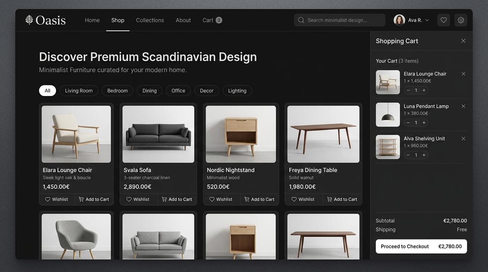Filter by Dining category
The image size is (488, 272).
[x=149, y=91]
